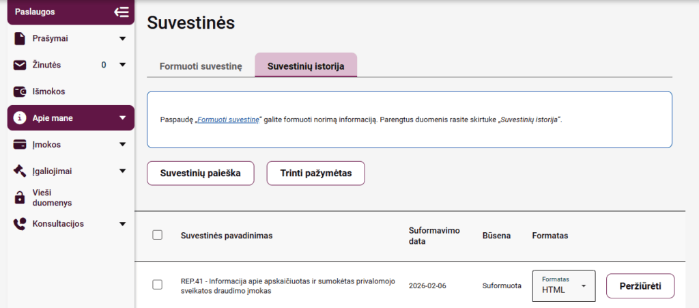Click the Įmokos card icon
699x308 pixels.
coord(20,144)
